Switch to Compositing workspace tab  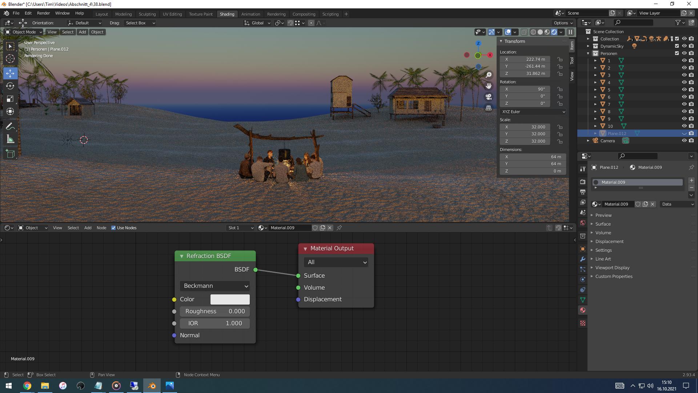pyautogui.click(x=304, y=14)
